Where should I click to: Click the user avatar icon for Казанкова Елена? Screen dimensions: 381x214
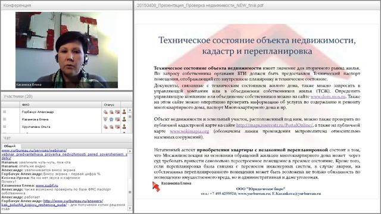tap(124, 119)
